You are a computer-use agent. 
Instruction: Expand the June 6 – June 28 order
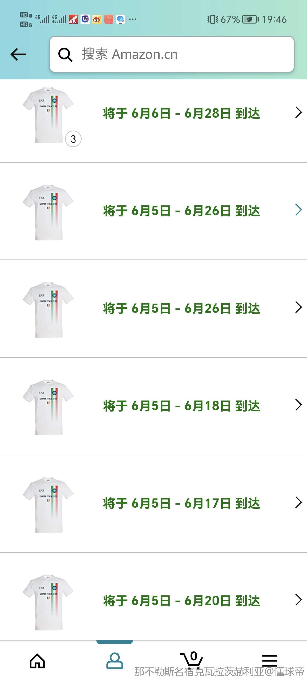pyautogui.click(x=298, y=113)
